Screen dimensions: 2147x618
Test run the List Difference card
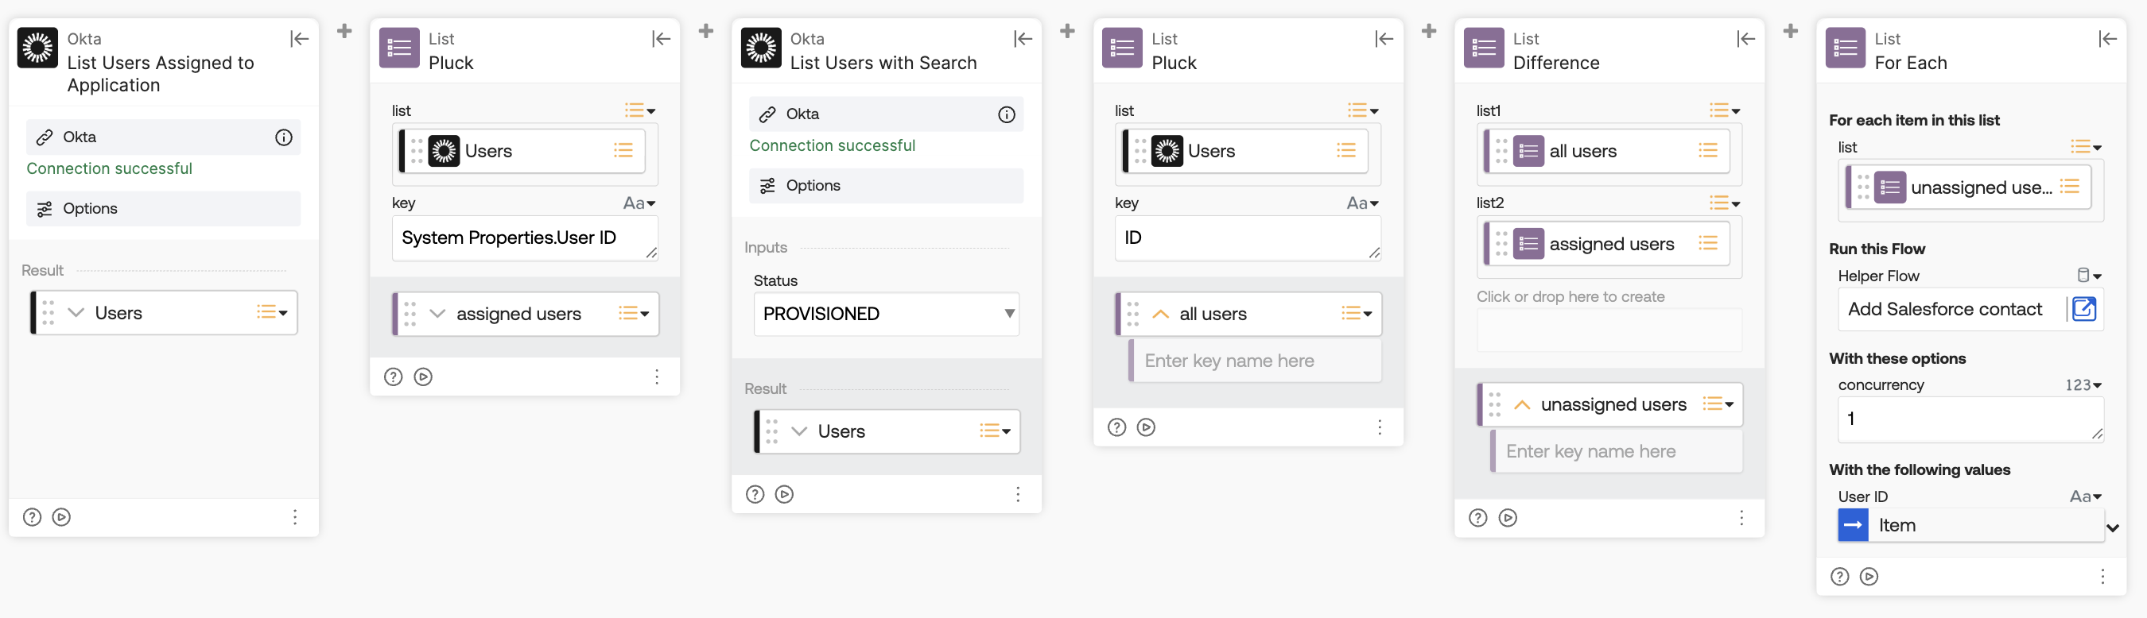pyautogui.click(x=1508, y=518)
